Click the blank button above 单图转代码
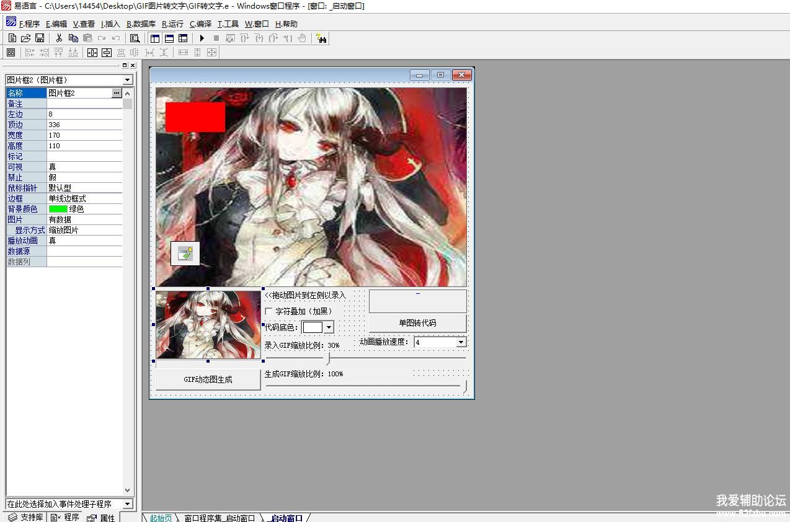This screenshot has height=522, width=790. coord(417,301)
